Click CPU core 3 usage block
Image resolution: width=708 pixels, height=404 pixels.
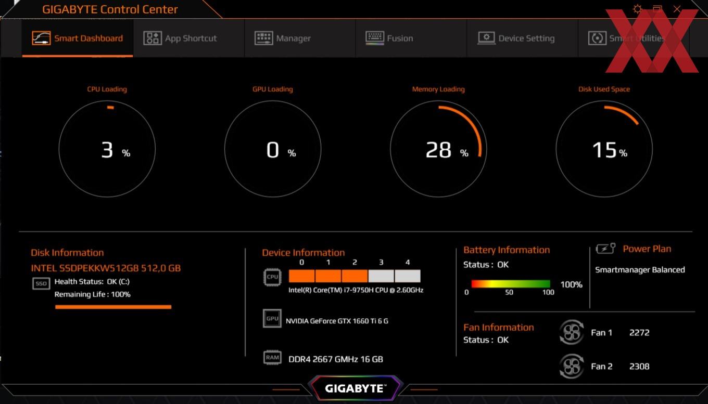click(381, 276)
